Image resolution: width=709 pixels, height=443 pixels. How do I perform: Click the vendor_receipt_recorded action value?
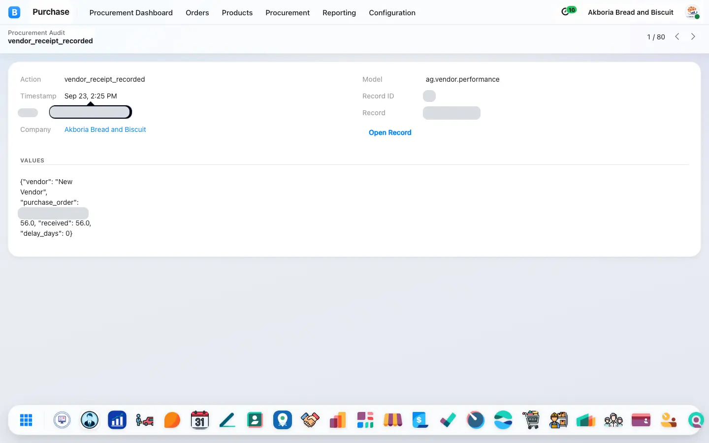105,79
